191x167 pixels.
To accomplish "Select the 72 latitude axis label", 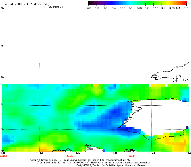I will tap(2, 129).
